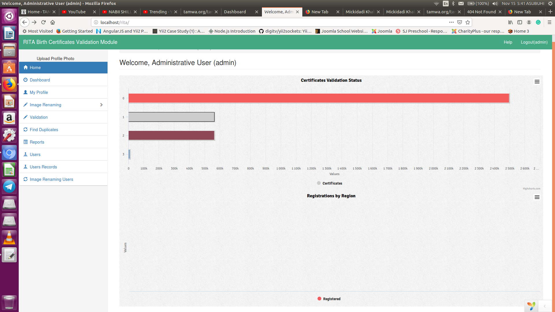Viewport: 555px width, 312px height.
Task: Expand the Image Renaming submenu arrow
Action: click(x=101, y=105)
